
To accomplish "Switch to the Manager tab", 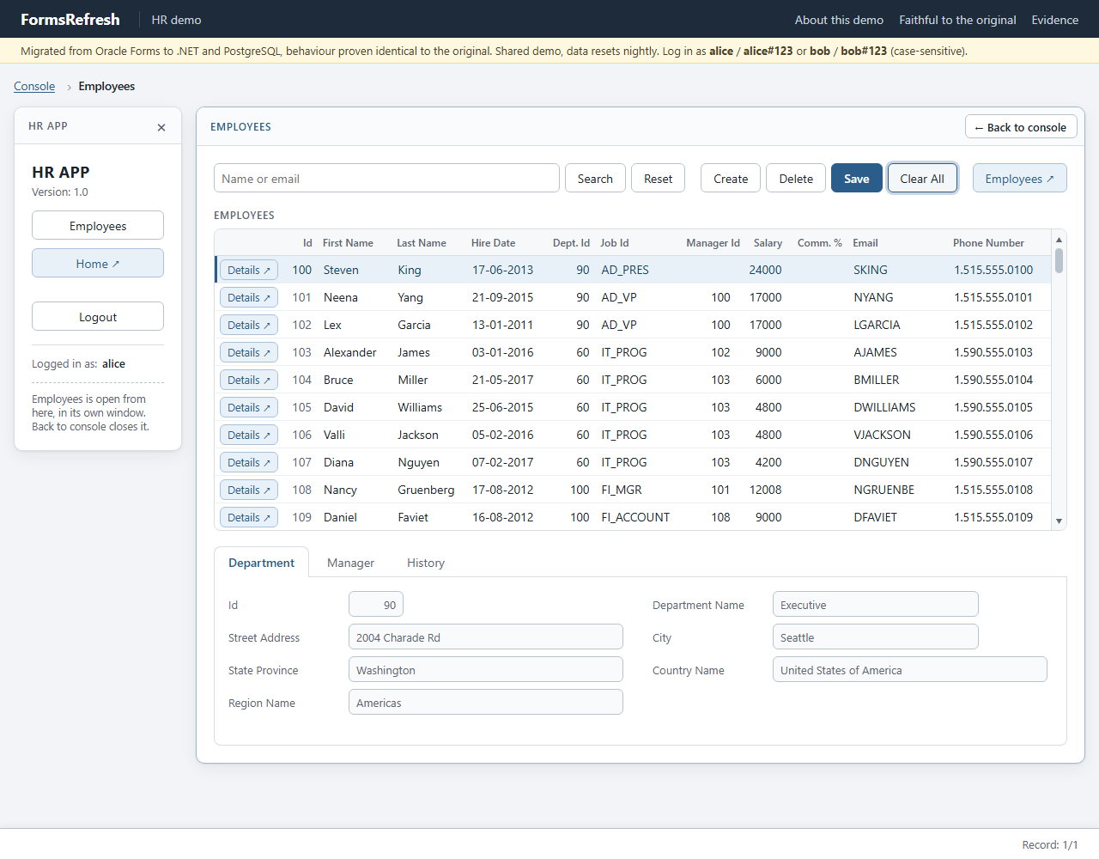I will [350, 563].
